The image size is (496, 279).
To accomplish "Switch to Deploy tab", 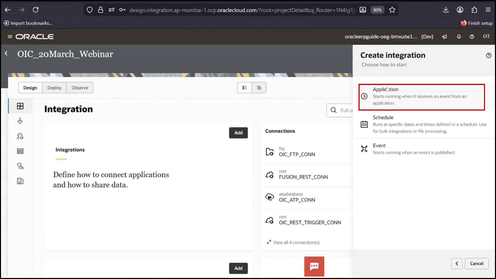I will [55, 88].
